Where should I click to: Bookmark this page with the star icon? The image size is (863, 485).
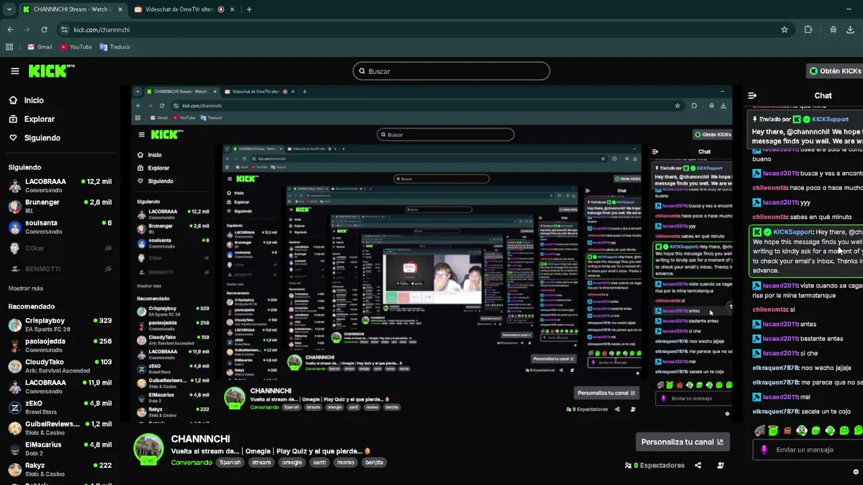click(x=784, y=30)
